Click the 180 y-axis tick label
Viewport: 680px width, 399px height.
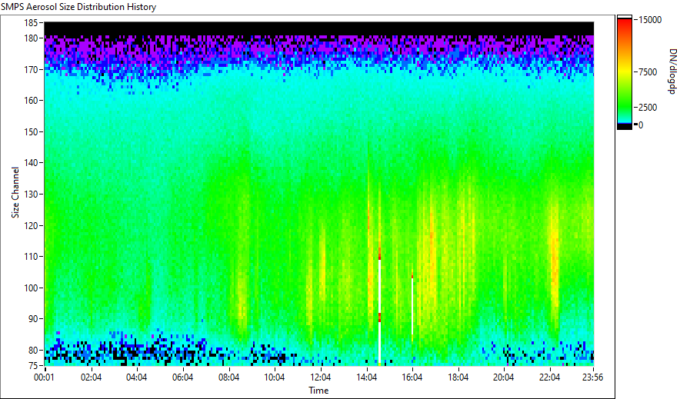coord(32,38)
